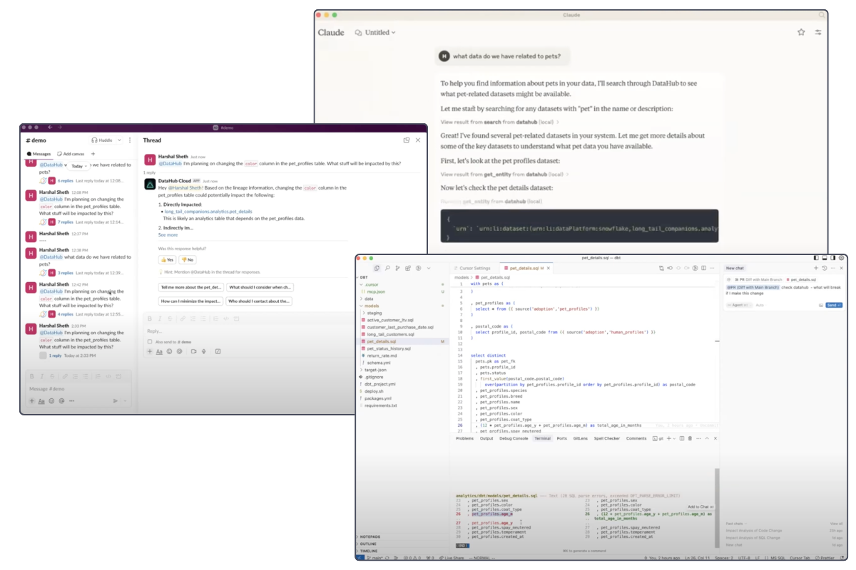This screenshot has width=856, height=570.
Task: Open the #demo channel more options menu
Action: tap(130, 140)
